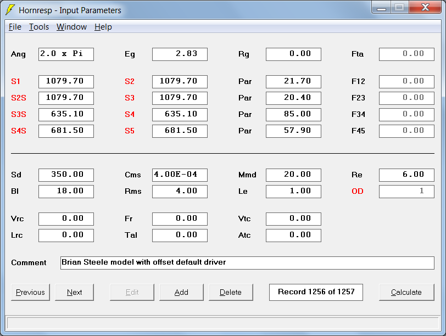Click the Fta input field
This screenshot has height=336, width=446.
407,54
